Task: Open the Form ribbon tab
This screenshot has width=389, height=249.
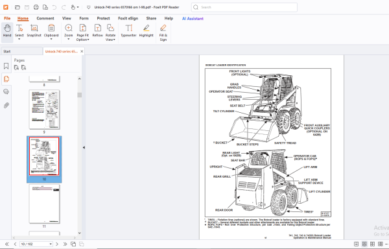Action: point(84,18)
